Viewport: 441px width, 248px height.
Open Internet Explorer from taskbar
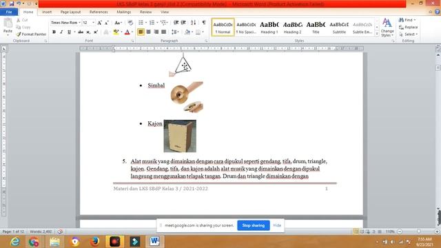tap(15, 242)
